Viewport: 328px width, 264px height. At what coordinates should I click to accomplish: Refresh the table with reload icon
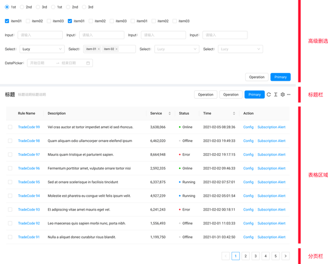click(x=268, y=95)
